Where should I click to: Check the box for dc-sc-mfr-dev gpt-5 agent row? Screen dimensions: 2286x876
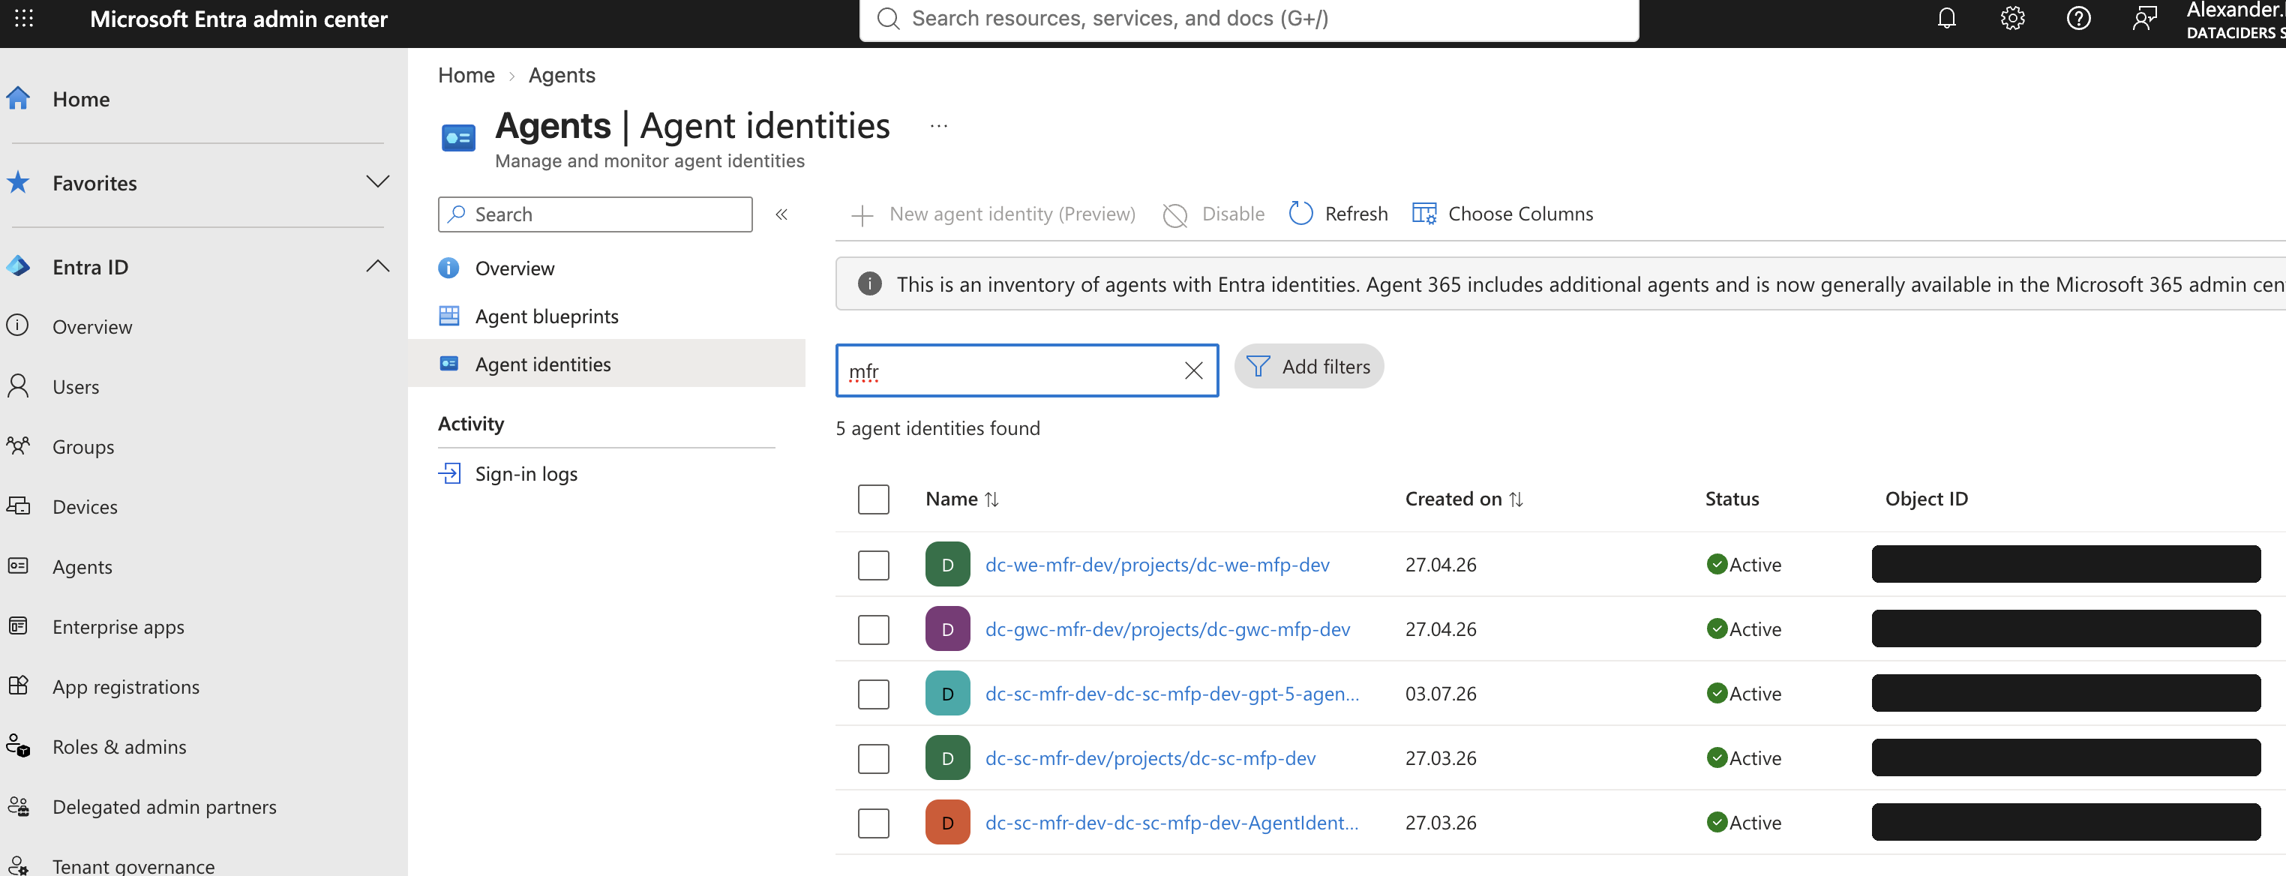click(x=873, y=694)
